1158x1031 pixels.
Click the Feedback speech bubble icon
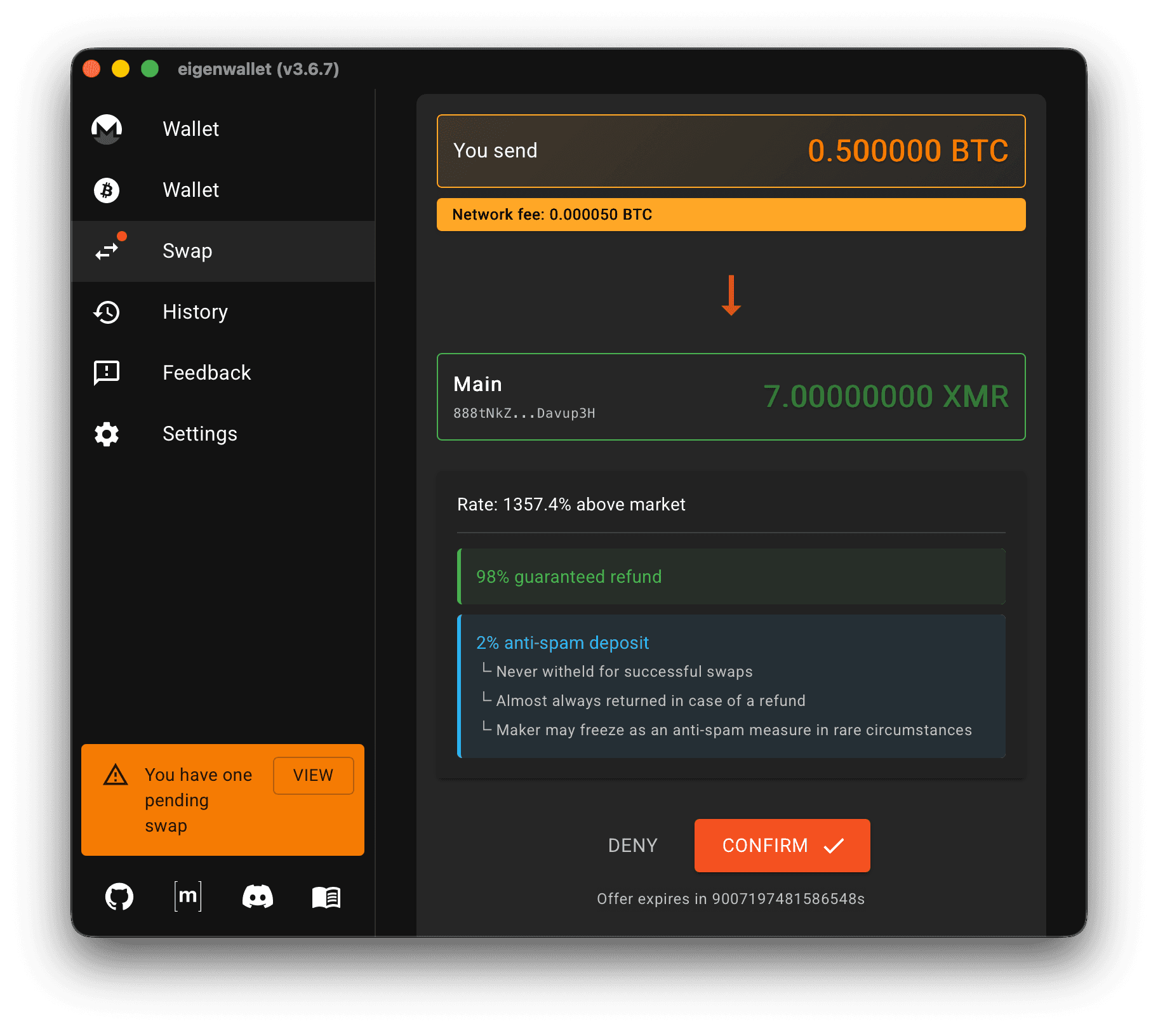107,373
